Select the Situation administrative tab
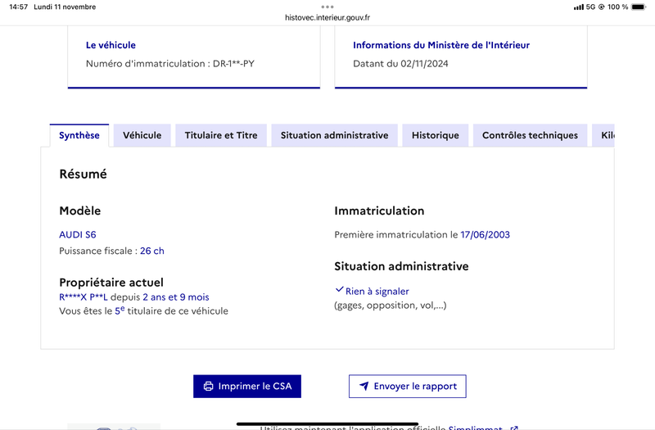 click(x=334, y=135)
